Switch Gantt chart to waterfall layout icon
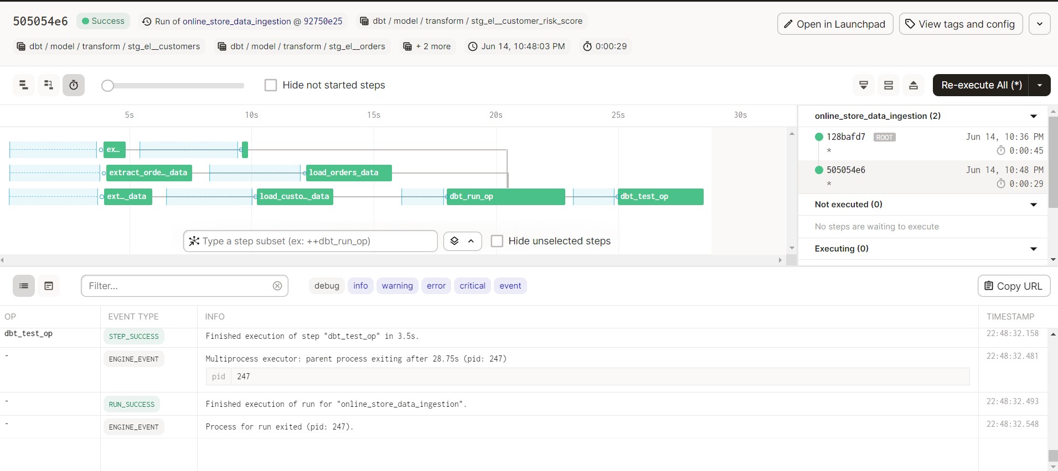 (49, 85)
